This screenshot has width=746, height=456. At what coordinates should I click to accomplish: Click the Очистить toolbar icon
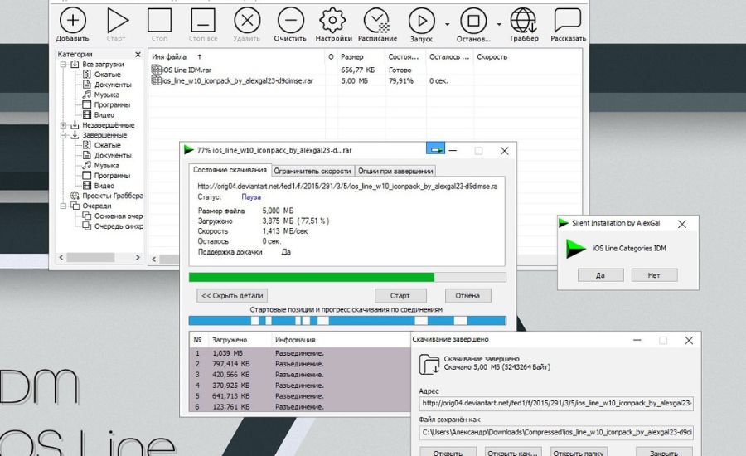290,21
